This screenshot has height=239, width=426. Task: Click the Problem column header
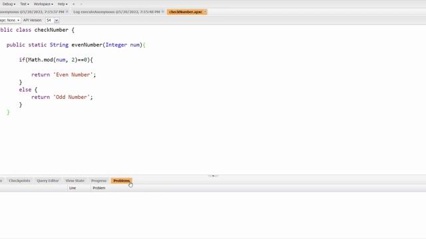[x=99, y=188]
